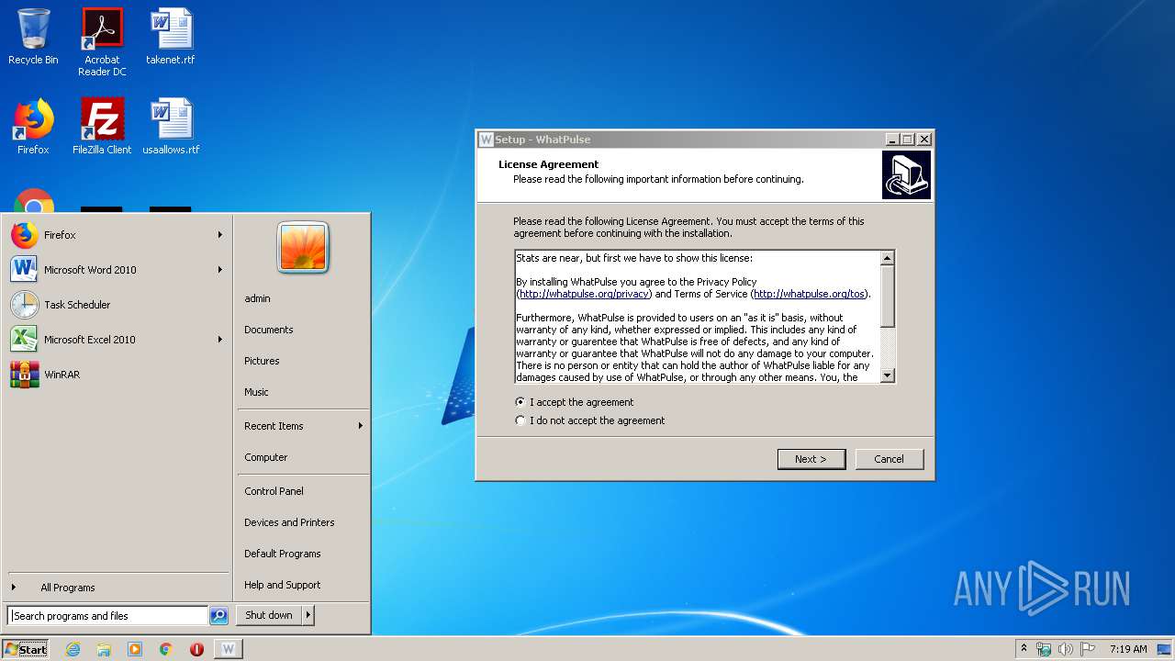Open the Recycle Bin desktop icon

tap(33, 38)
